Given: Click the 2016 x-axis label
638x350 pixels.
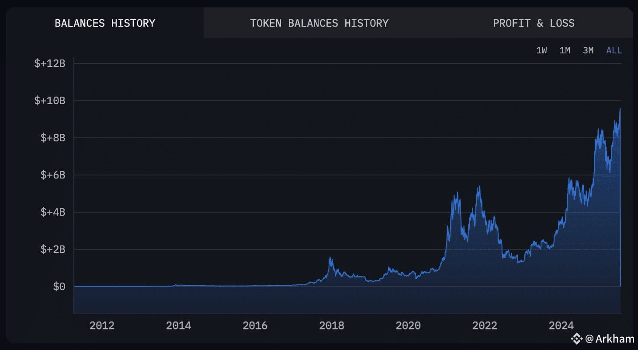Looking at the screenshot, I should pyautogui.click(x=255, y=325).
